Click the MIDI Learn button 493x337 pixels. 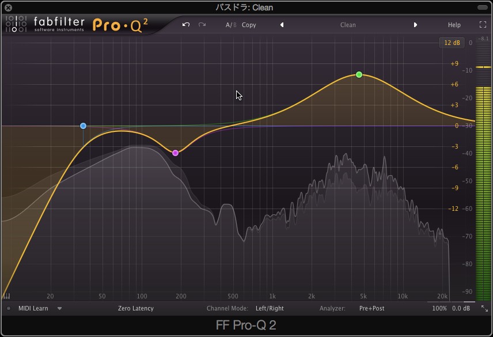click(33, 308)
